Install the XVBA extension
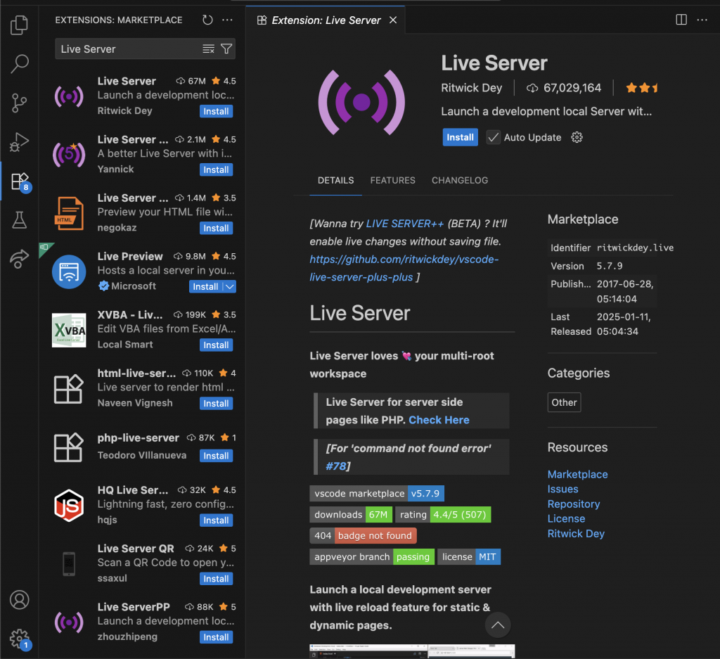720x659 pixels. (216, 345)
